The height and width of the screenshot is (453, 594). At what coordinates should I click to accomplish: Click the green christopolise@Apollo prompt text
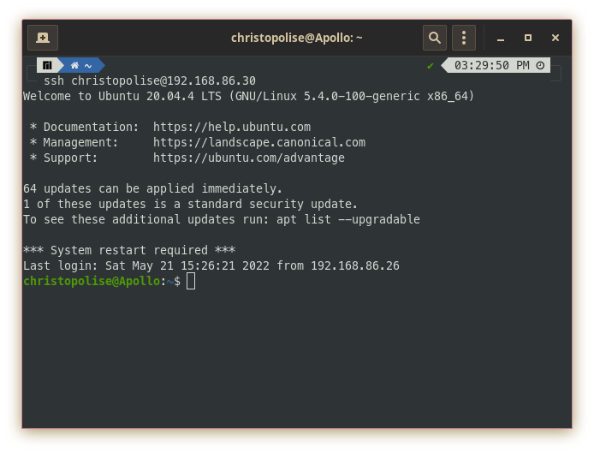(x=92, y=281)
